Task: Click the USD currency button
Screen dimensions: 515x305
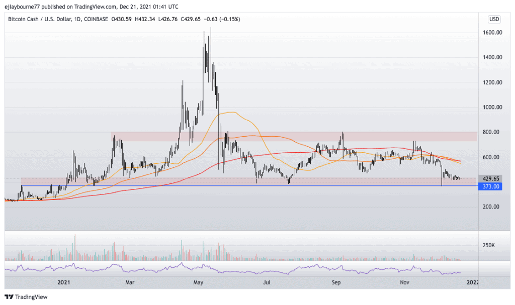Action: [x=494, y=20]
